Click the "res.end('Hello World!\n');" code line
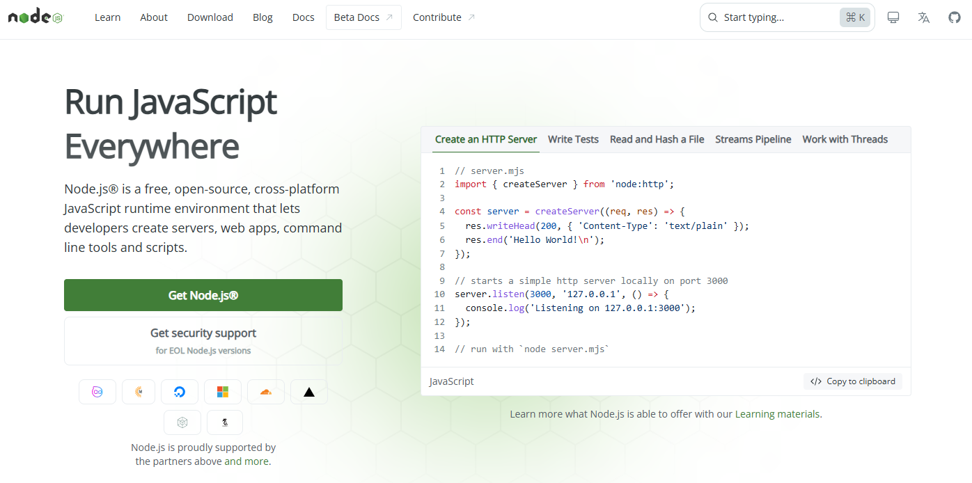Screen dimensions: 972x483 (x=535, y=239)
